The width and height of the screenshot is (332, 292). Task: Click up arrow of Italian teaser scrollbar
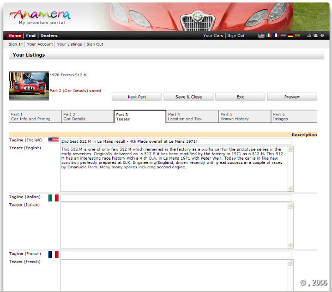pos(291,206)
